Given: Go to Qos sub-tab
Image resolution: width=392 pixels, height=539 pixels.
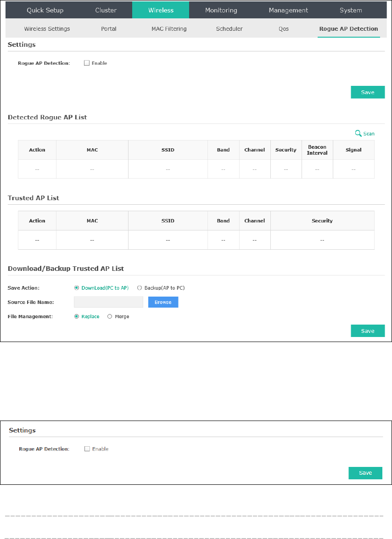Looking at the screenshot, I should [283, 29].
